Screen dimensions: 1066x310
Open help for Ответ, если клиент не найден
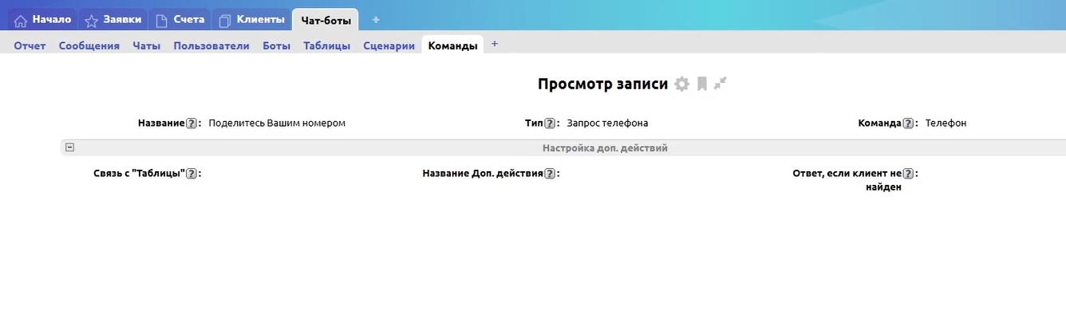click(908, 174)
